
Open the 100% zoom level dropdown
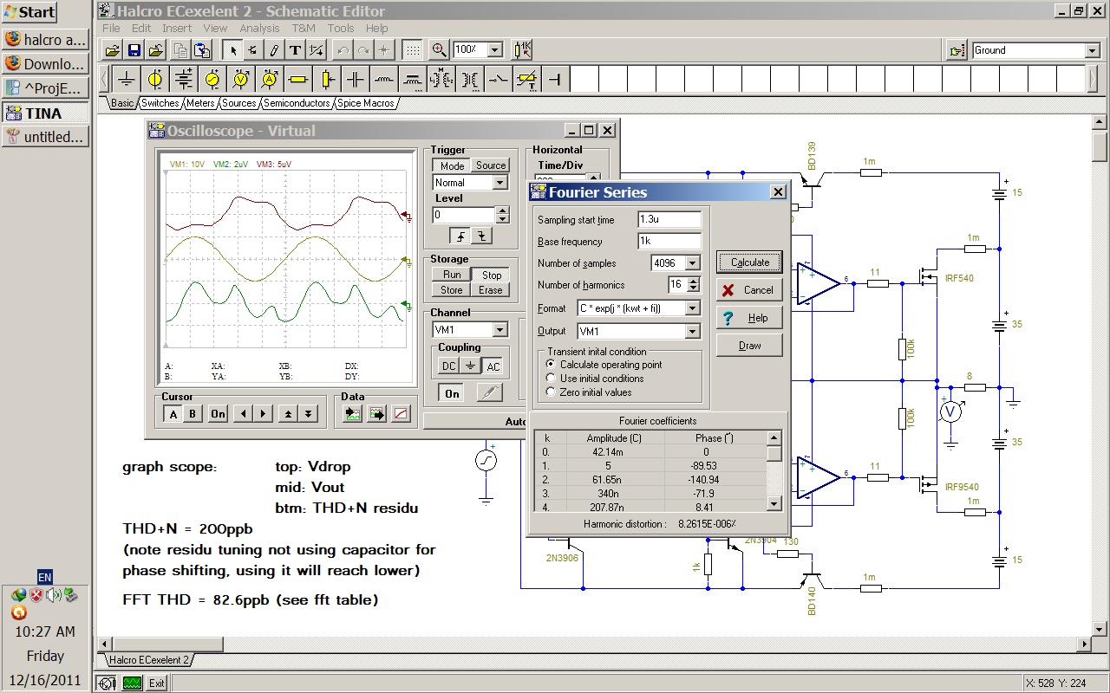(x=494, y=50)
